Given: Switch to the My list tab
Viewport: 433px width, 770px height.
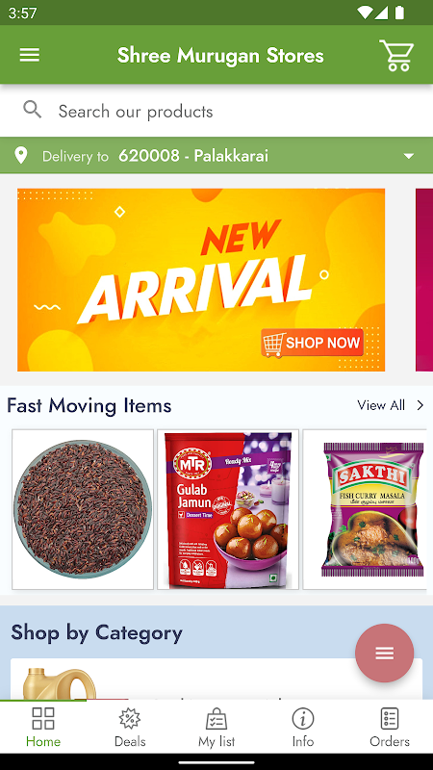Looking at the screenshot, I should point(216,728).
